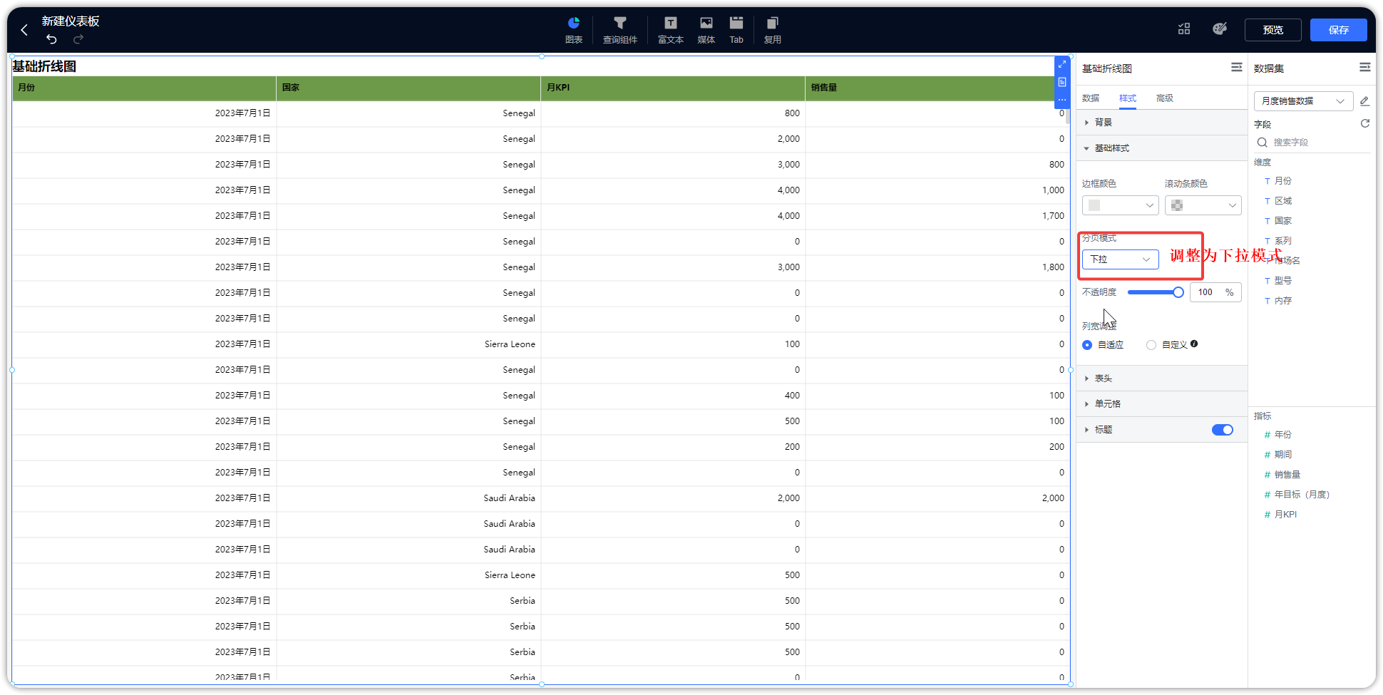Insert a Tab container component

[736, 30]
